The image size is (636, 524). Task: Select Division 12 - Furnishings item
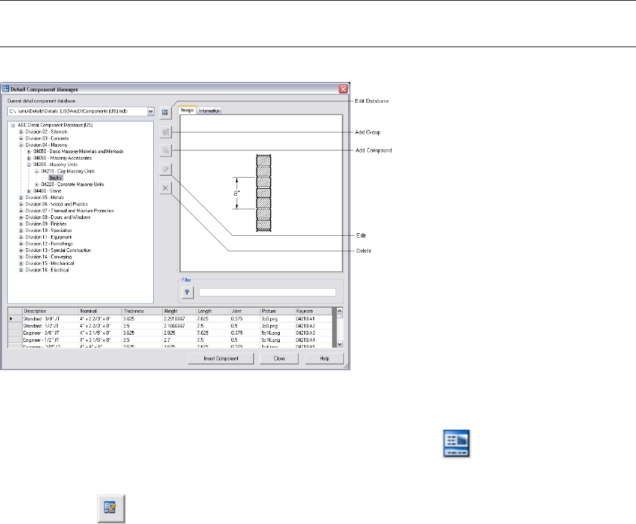pos(49,244)
